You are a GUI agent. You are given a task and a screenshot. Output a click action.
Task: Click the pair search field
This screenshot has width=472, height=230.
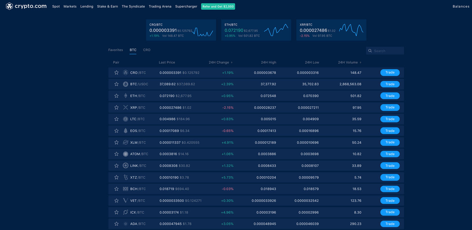[x=385, y=51]
